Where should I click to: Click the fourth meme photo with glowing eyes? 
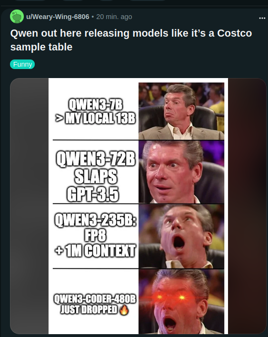pos(181,301)
